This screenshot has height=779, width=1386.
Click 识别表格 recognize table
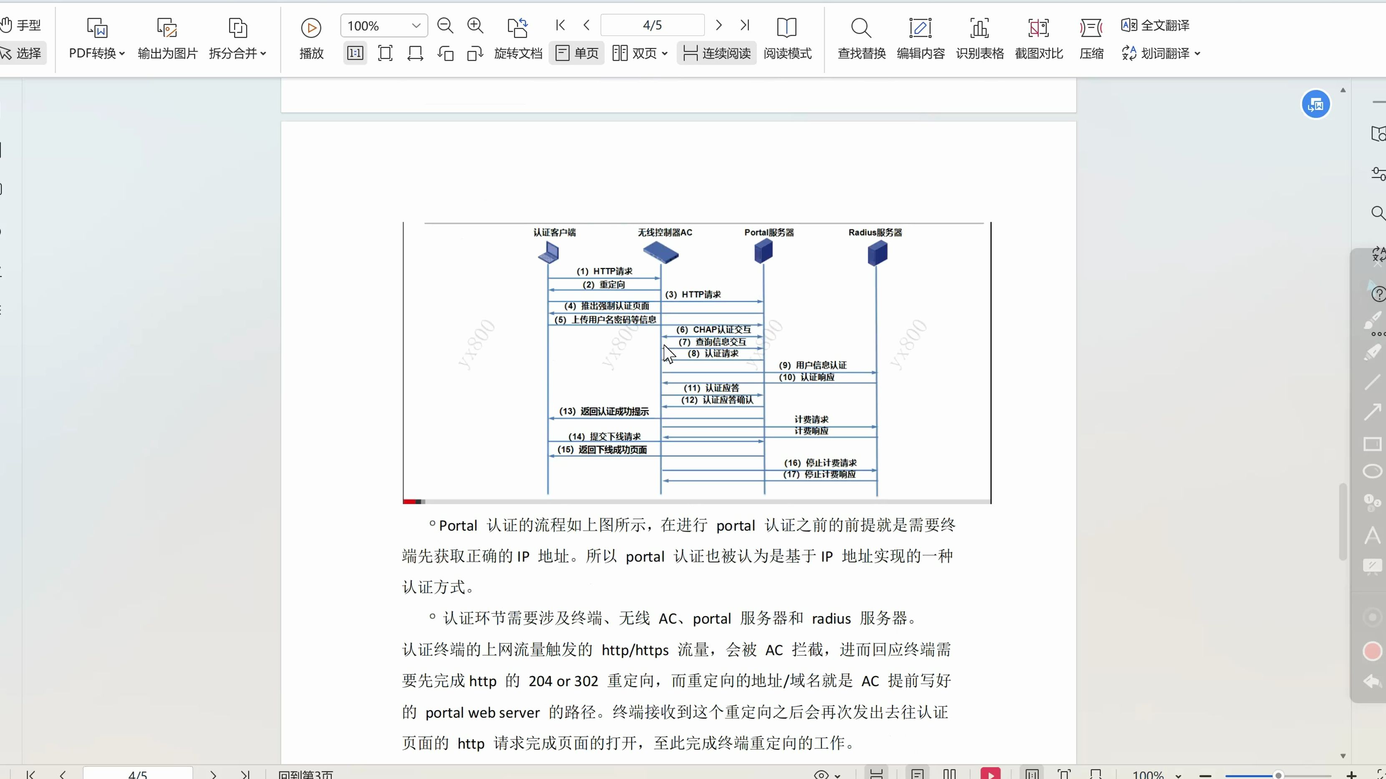point(980,39)
